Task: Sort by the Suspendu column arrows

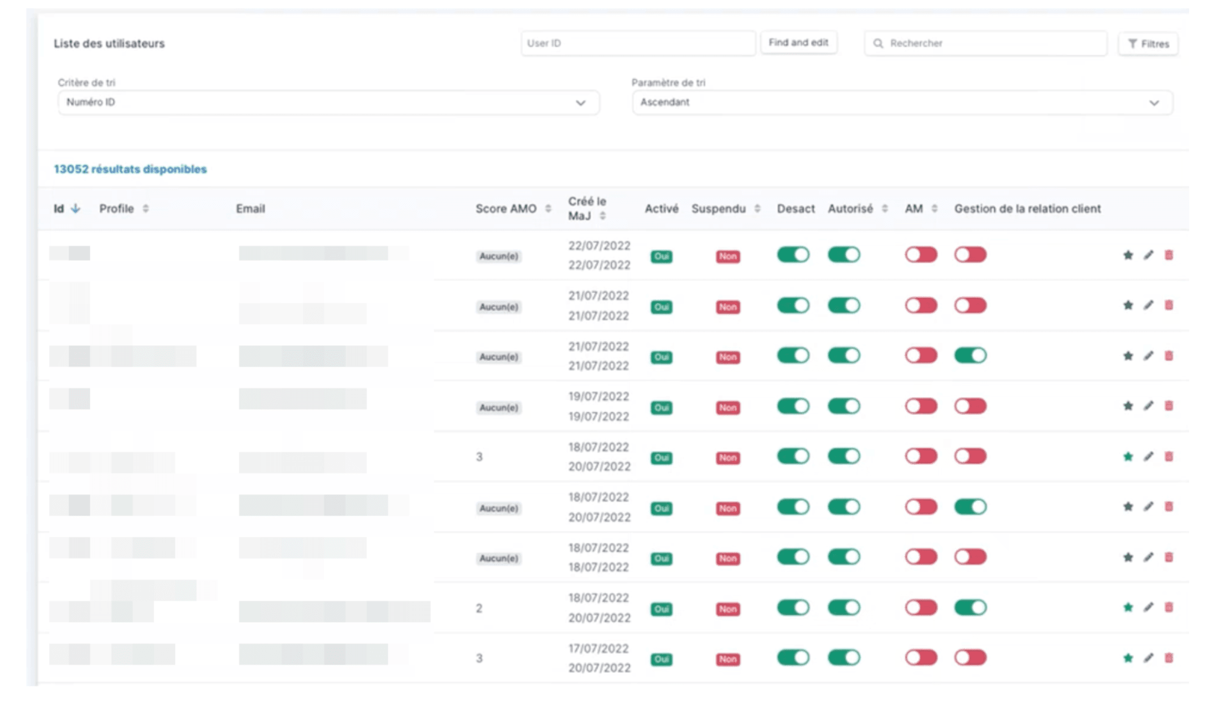Action: click(757, 209)
